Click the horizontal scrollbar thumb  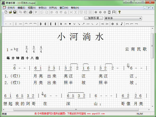[x=76, y=109]
